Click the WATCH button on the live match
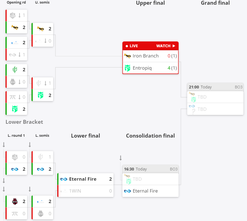This screenshot has height=221, width=247. [x=163, y=46]
